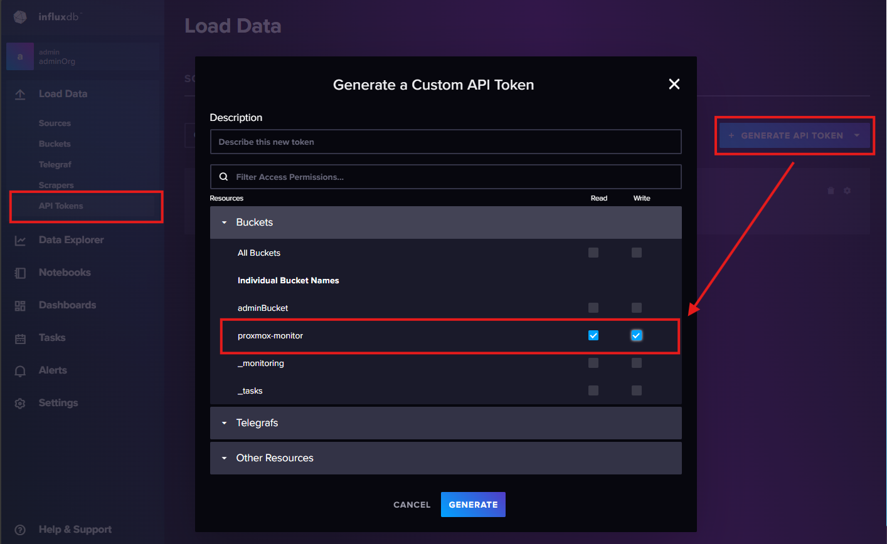Viewport: 887px width, 544px height.
Task: Click the Dashboards grid icon
Action: click(x=20, y=305)
